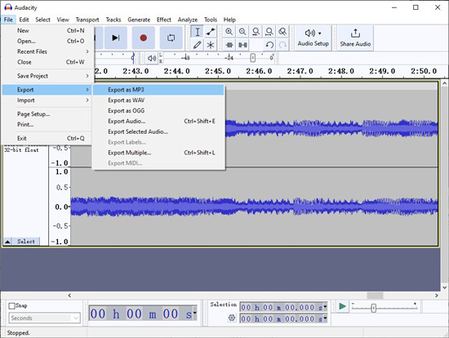The height and width of the screenshot is (338, 449).
Task: Click the Zoom Out icon
Action: pos(242,32)
